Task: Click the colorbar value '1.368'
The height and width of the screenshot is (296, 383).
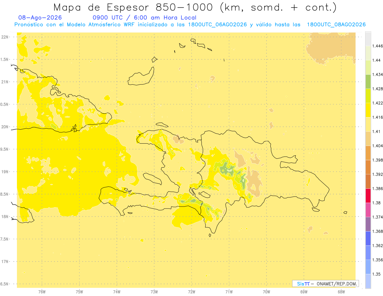Action: tap(378, 231)
